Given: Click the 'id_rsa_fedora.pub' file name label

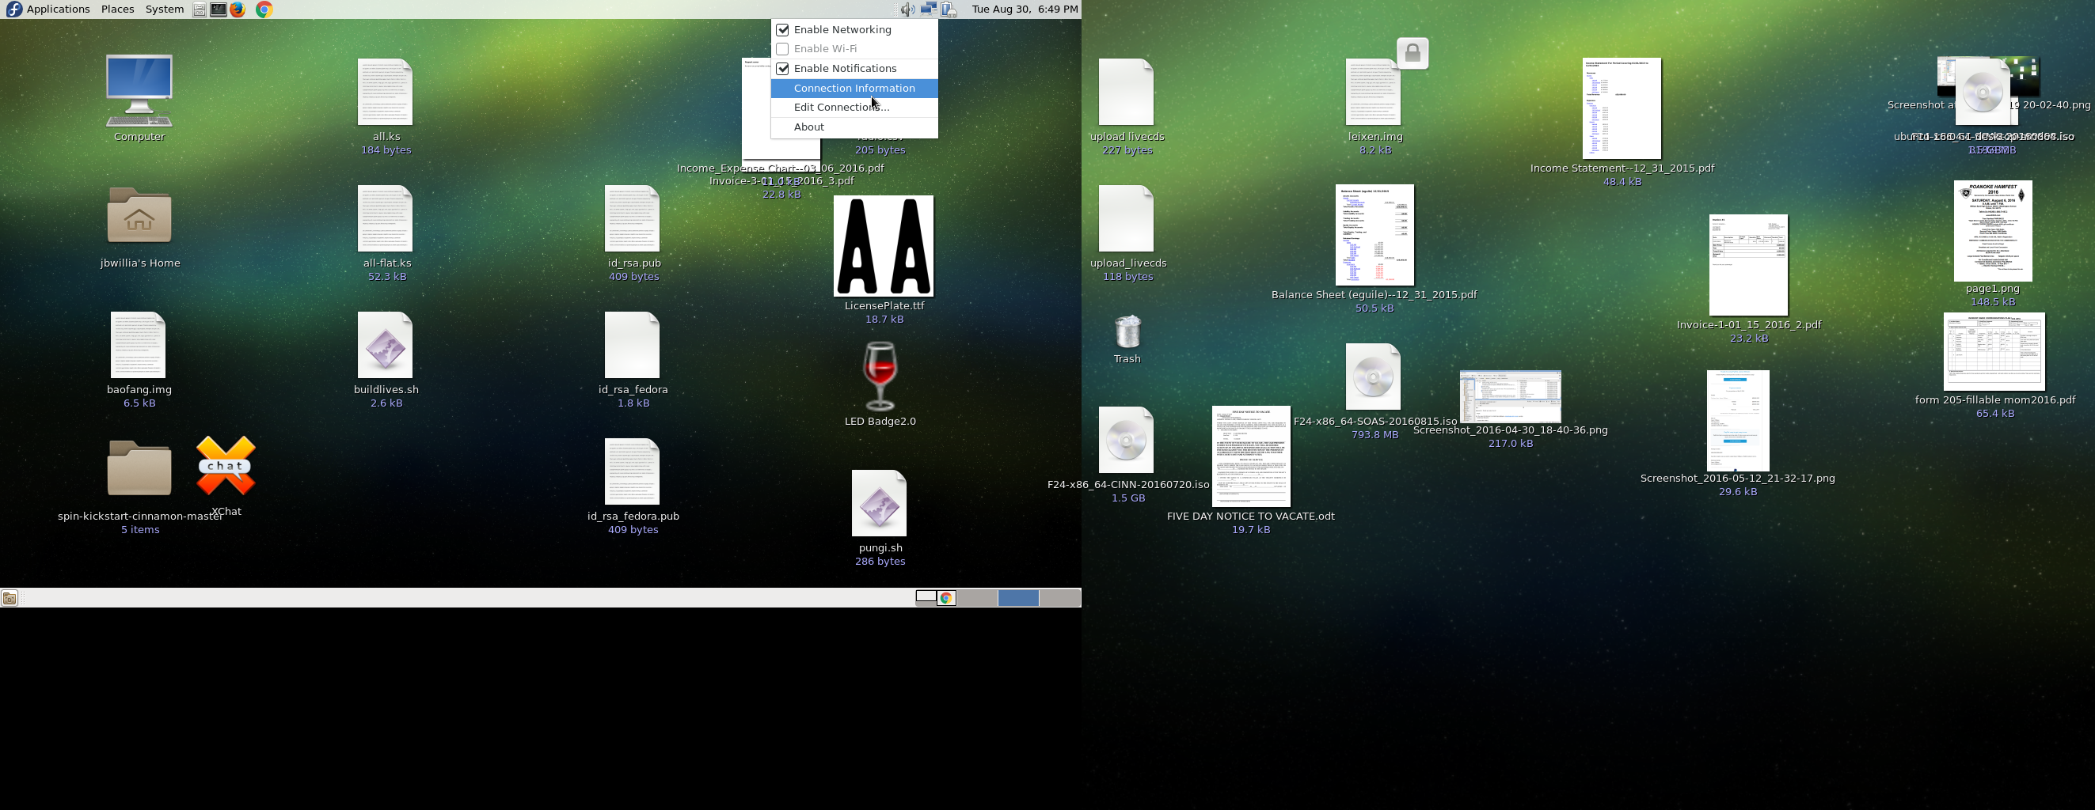Looking at the screenshot, I should pos(633,517).
